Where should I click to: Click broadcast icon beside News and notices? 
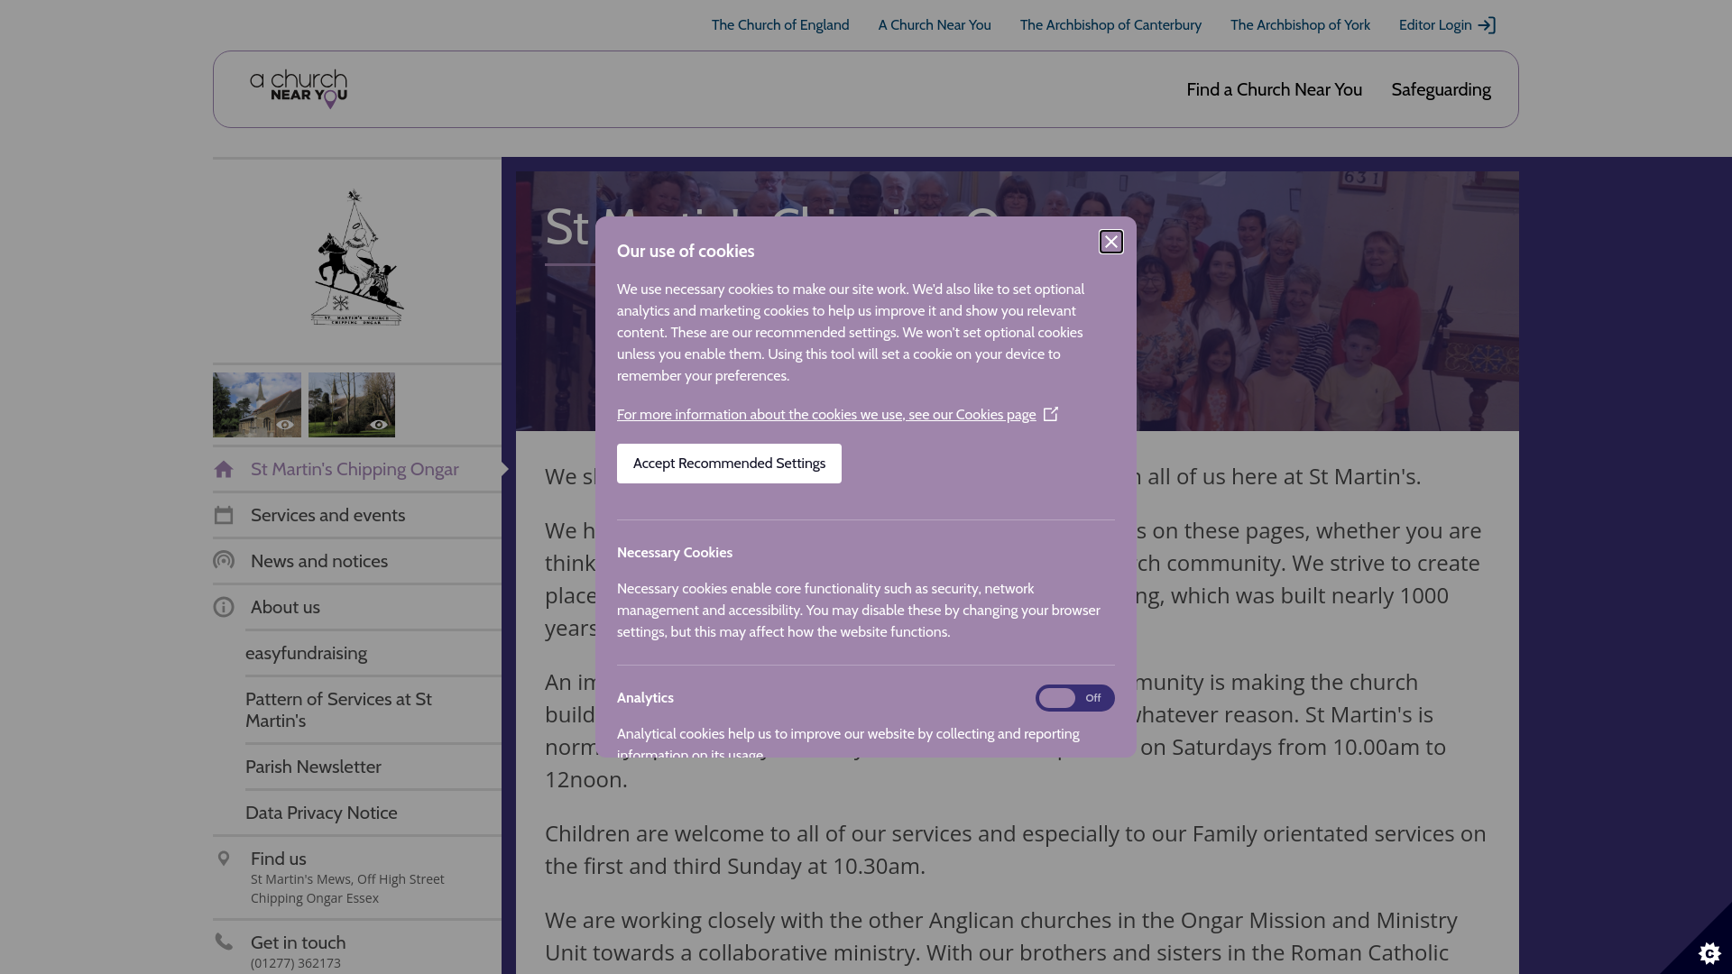224,561
